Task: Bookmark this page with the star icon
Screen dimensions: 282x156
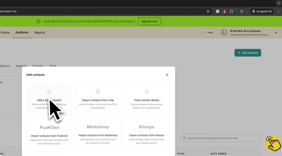Action: [208, 11]
